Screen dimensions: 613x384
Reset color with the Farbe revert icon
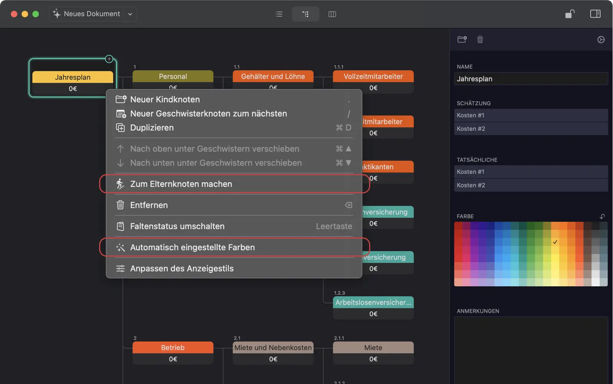[602, 216]
